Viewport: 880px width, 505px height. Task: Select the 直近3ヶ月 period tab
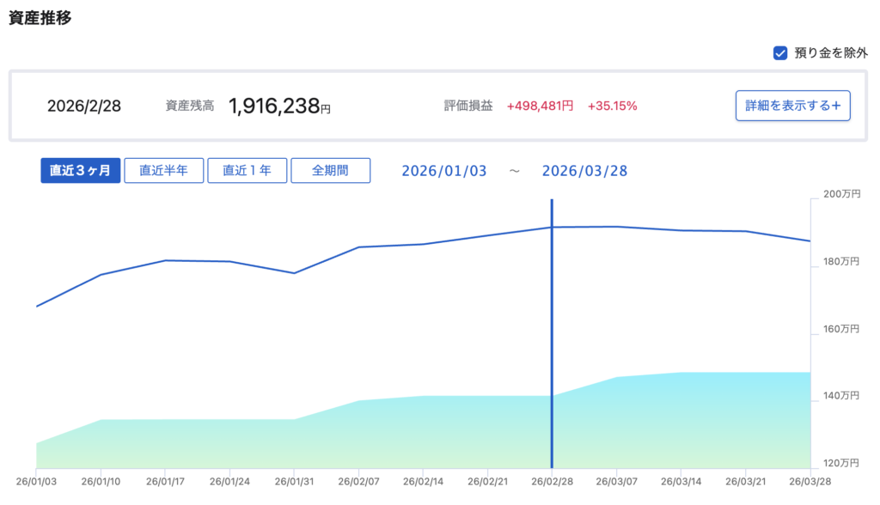(x=80, y=170)
